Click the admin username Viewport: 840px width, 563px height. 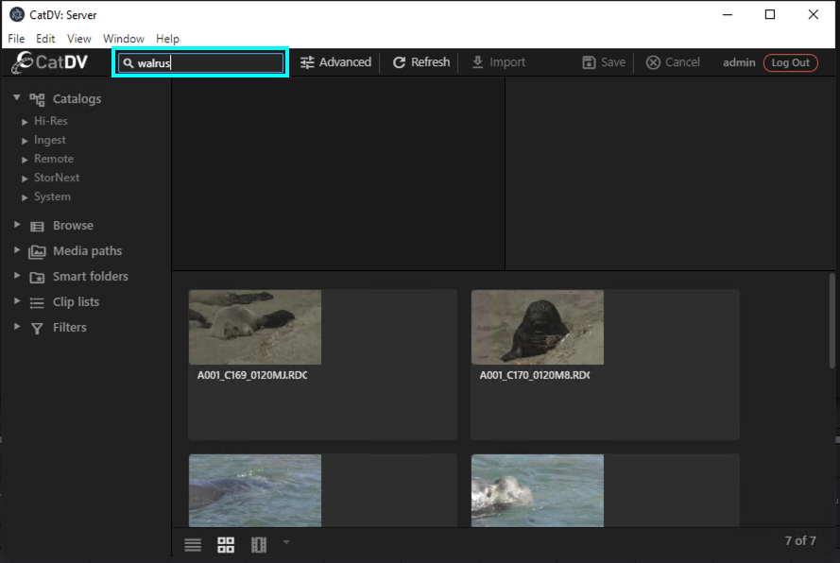pos(739,62)
